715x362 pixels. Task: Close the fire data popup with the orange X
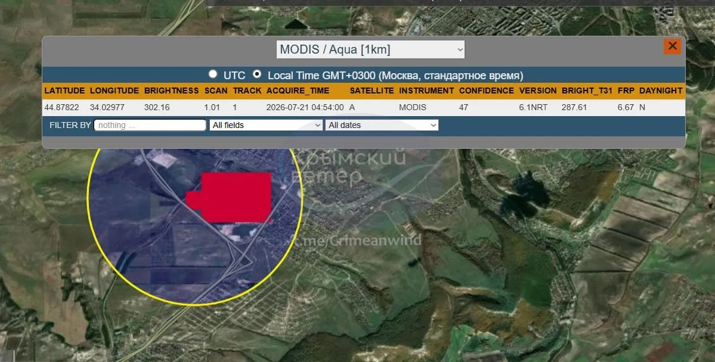[x=672, y=46]
